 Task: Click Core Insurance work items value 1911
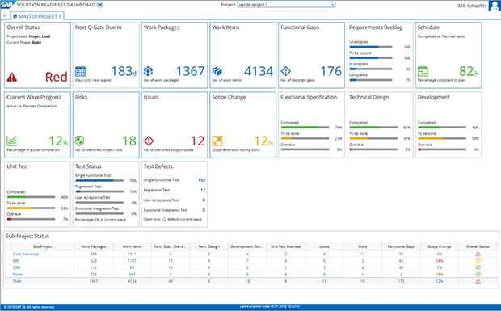132,254
